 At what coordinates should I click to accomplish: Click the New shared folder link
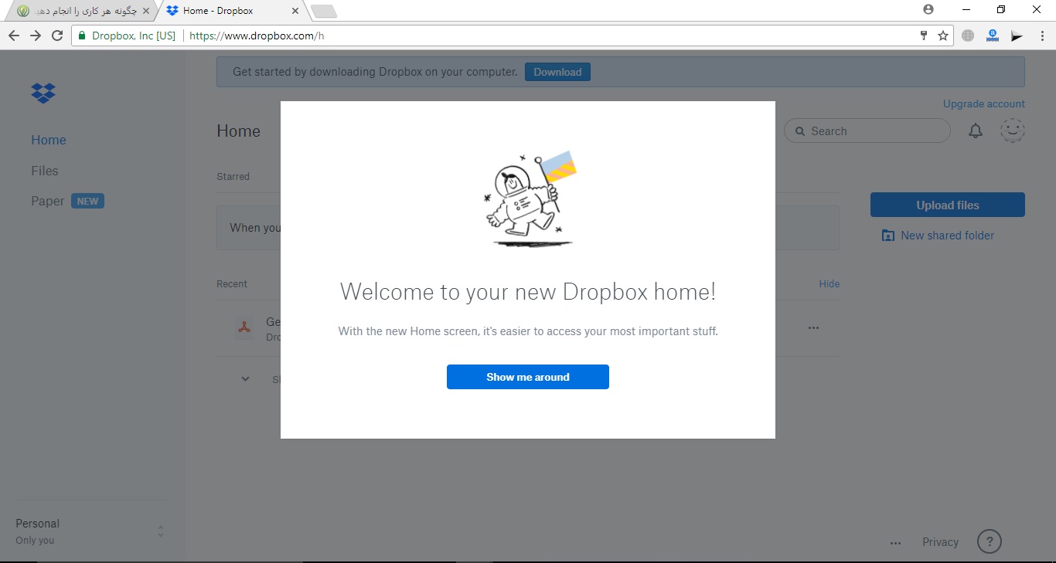pyautogui.click(x=947, y=236)
